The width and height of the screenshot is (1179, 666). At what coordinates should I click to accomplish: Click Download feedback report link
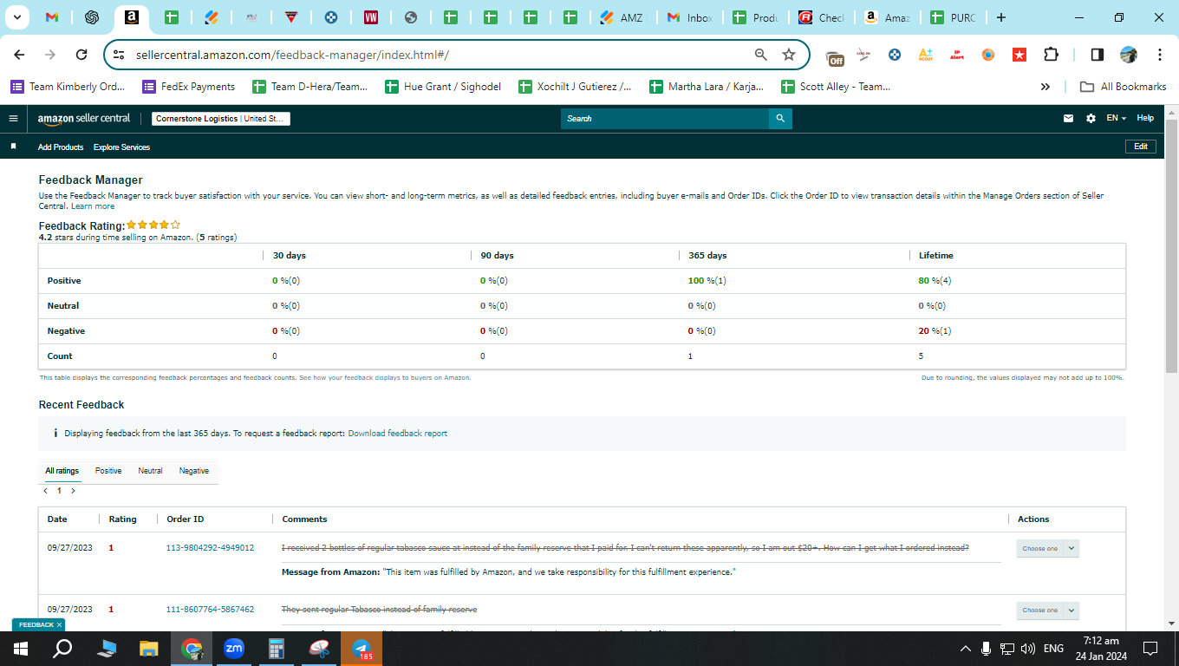[398, 434]
